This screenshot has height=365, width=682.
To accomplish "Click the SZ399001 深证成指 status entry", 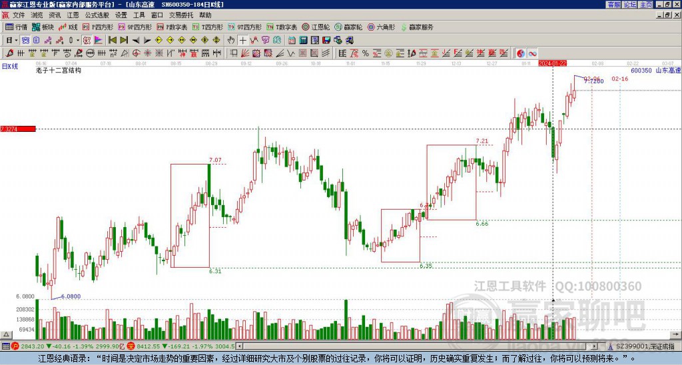I will [x=645, y=346].
